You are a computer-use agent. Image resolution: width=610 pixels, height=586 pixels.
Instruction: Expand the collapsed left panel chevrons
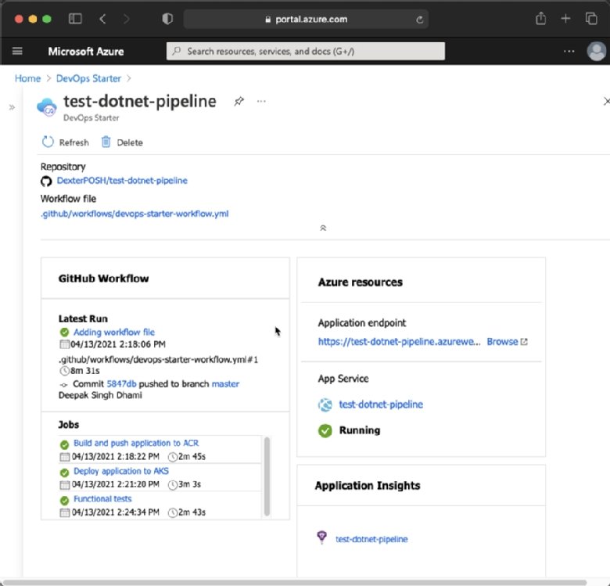12,107
